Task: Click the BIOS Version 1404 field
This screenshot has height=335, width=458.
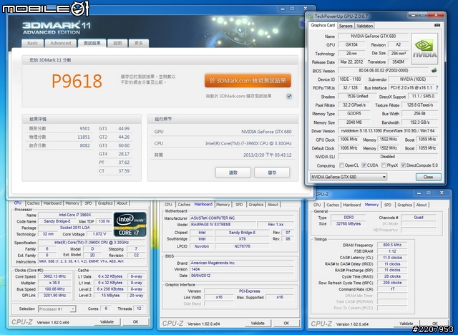Action: point(242,269)
